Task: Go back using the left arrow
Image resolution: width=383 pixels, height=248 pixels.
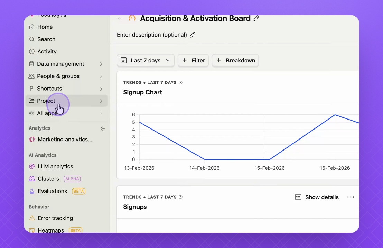Action: click(x=120, y=18)
